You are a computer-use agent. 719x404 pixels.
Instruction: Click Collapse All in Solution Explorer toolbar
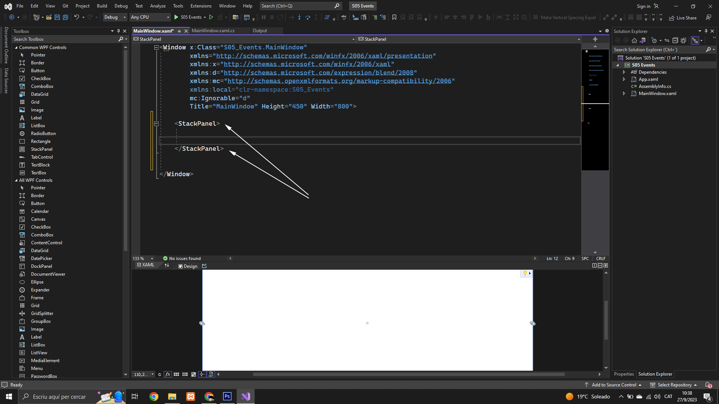pos(675,40)
